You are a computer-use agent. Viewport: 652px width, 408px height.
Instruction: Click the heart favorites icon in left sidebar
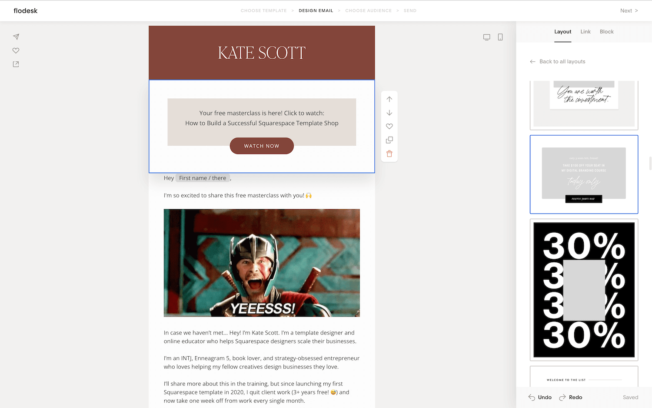[x=16, y=50]
